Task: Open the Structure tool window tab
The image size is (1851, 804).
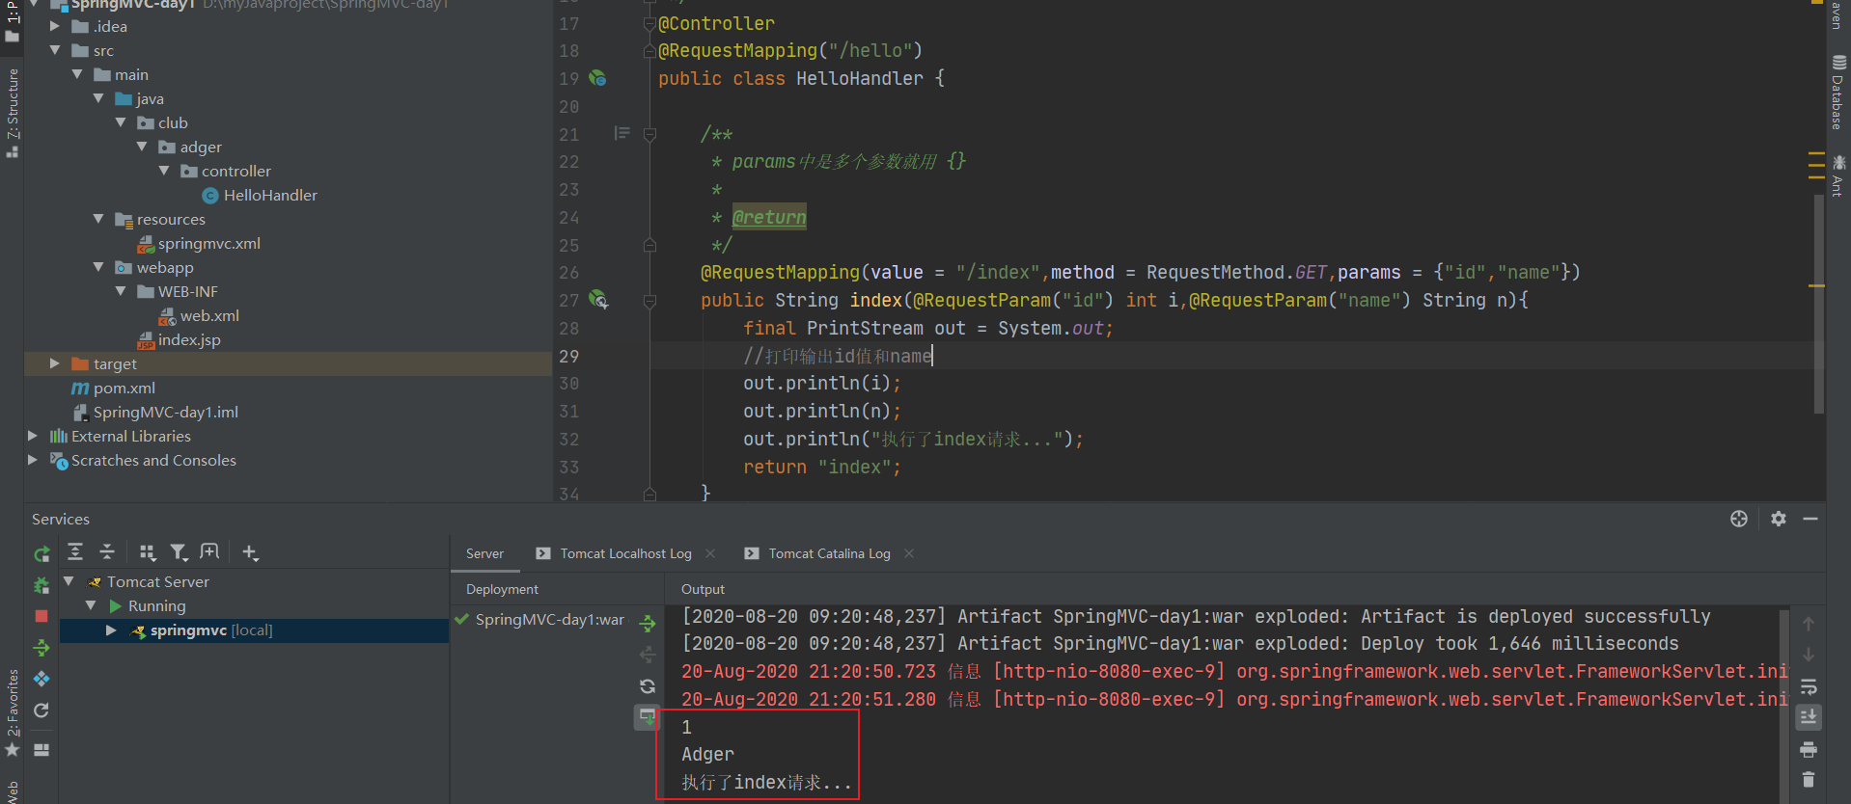Action: pyautogui.click(x=12, y=112)
